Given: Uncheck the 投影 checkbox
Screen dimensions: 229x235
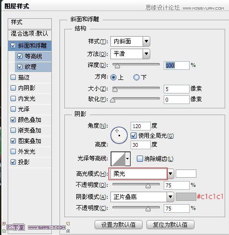Looking at the screenshot, I should click(x=13, y=162).
